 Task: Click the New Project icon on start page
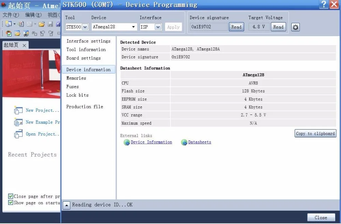[18, 110]
